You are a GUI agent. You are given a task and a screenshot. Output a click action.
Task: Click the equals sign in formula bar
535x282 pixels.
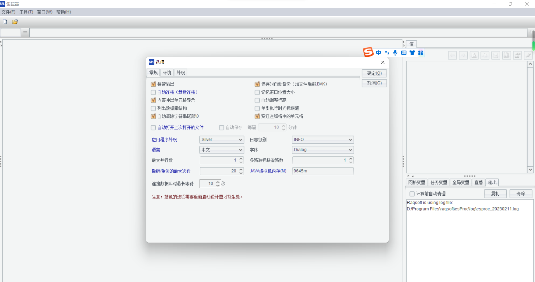click(25, 32)
